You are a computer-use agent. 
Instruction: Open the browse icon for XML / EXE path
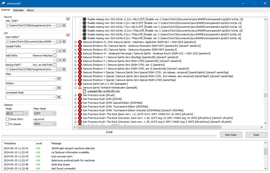pos(59,25)
